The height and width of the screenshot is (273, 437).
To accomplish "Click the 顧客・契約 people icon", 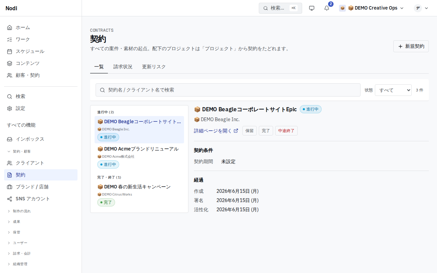I will (10, 75).
